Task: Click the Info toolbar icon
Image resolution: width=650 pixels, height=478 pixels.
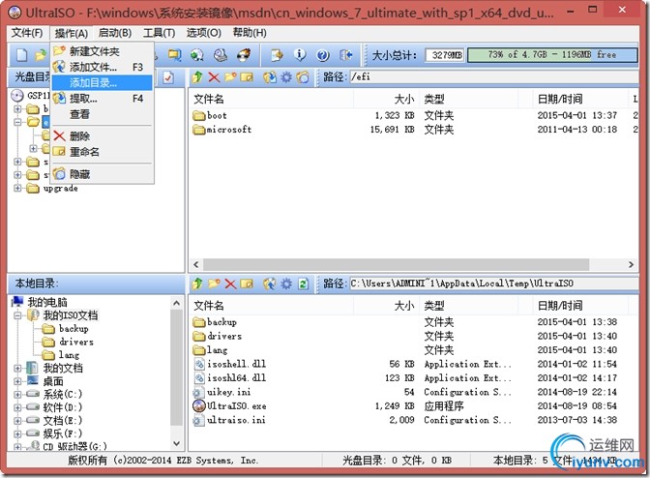Action: (x=300, y=55)
